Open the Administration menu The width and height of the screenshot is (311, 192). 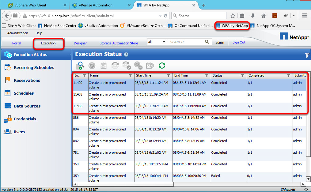click(17, 33)
